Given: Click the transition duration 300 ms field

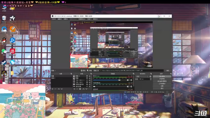Looking at the screenshot, I should 144,79.
